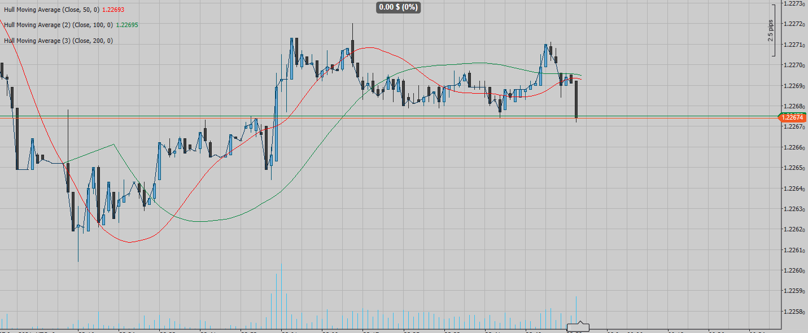Click the 1.2261 price axis label
Screen dimensions: 808x333
[x=794, y=250]
